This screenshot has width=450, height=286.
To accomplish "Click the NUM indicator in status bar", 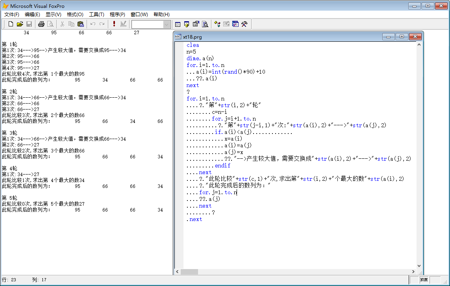I will tap(424, 280).
